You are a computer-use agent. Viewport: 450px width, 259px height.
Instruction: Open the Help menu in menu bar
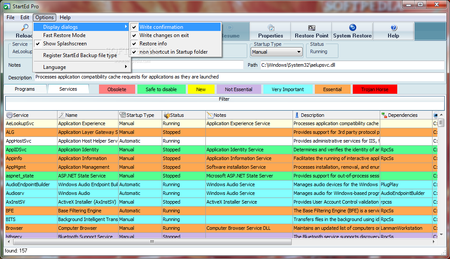coord(65,17)
